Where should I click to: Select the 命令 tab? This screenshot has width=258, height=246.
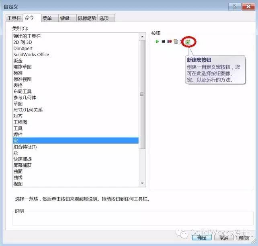pos(31,18)
